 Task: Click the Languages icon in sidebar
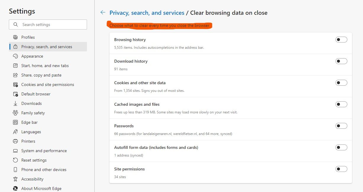tap(16, 132)
